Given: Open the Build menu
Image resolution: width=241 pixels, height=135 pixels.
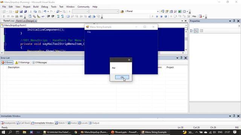Looking at the screenshot, I should click(36, 7).
